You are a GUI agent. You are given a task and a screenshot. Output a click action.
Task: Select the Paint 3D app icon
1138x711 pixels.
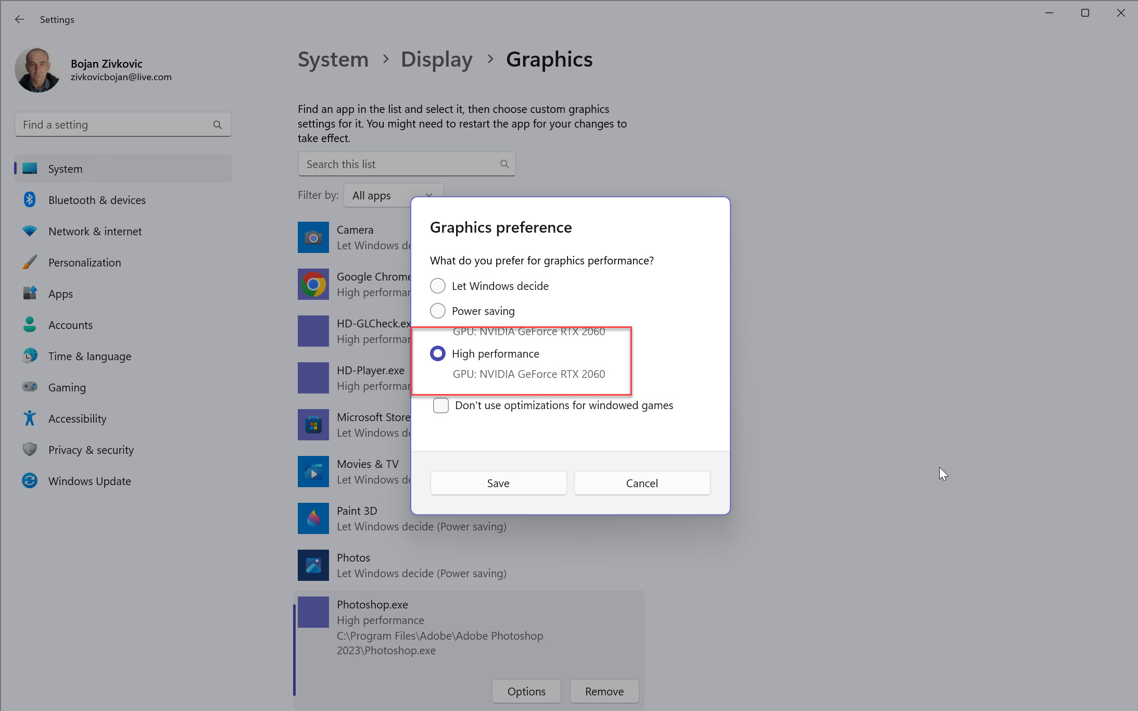click(x=313, y=518)
